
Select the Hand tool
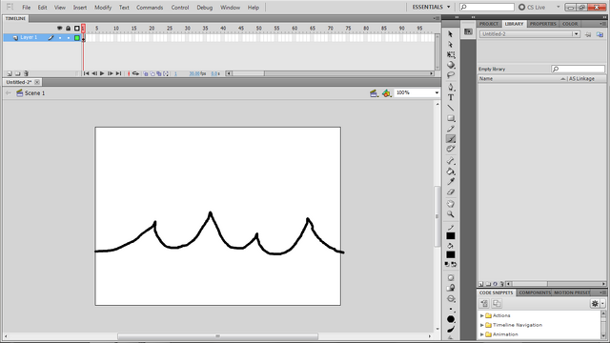[451, 204]
